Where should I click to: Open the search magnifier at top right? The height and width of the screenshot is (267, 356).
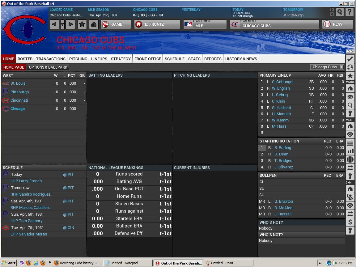point(340,12)
